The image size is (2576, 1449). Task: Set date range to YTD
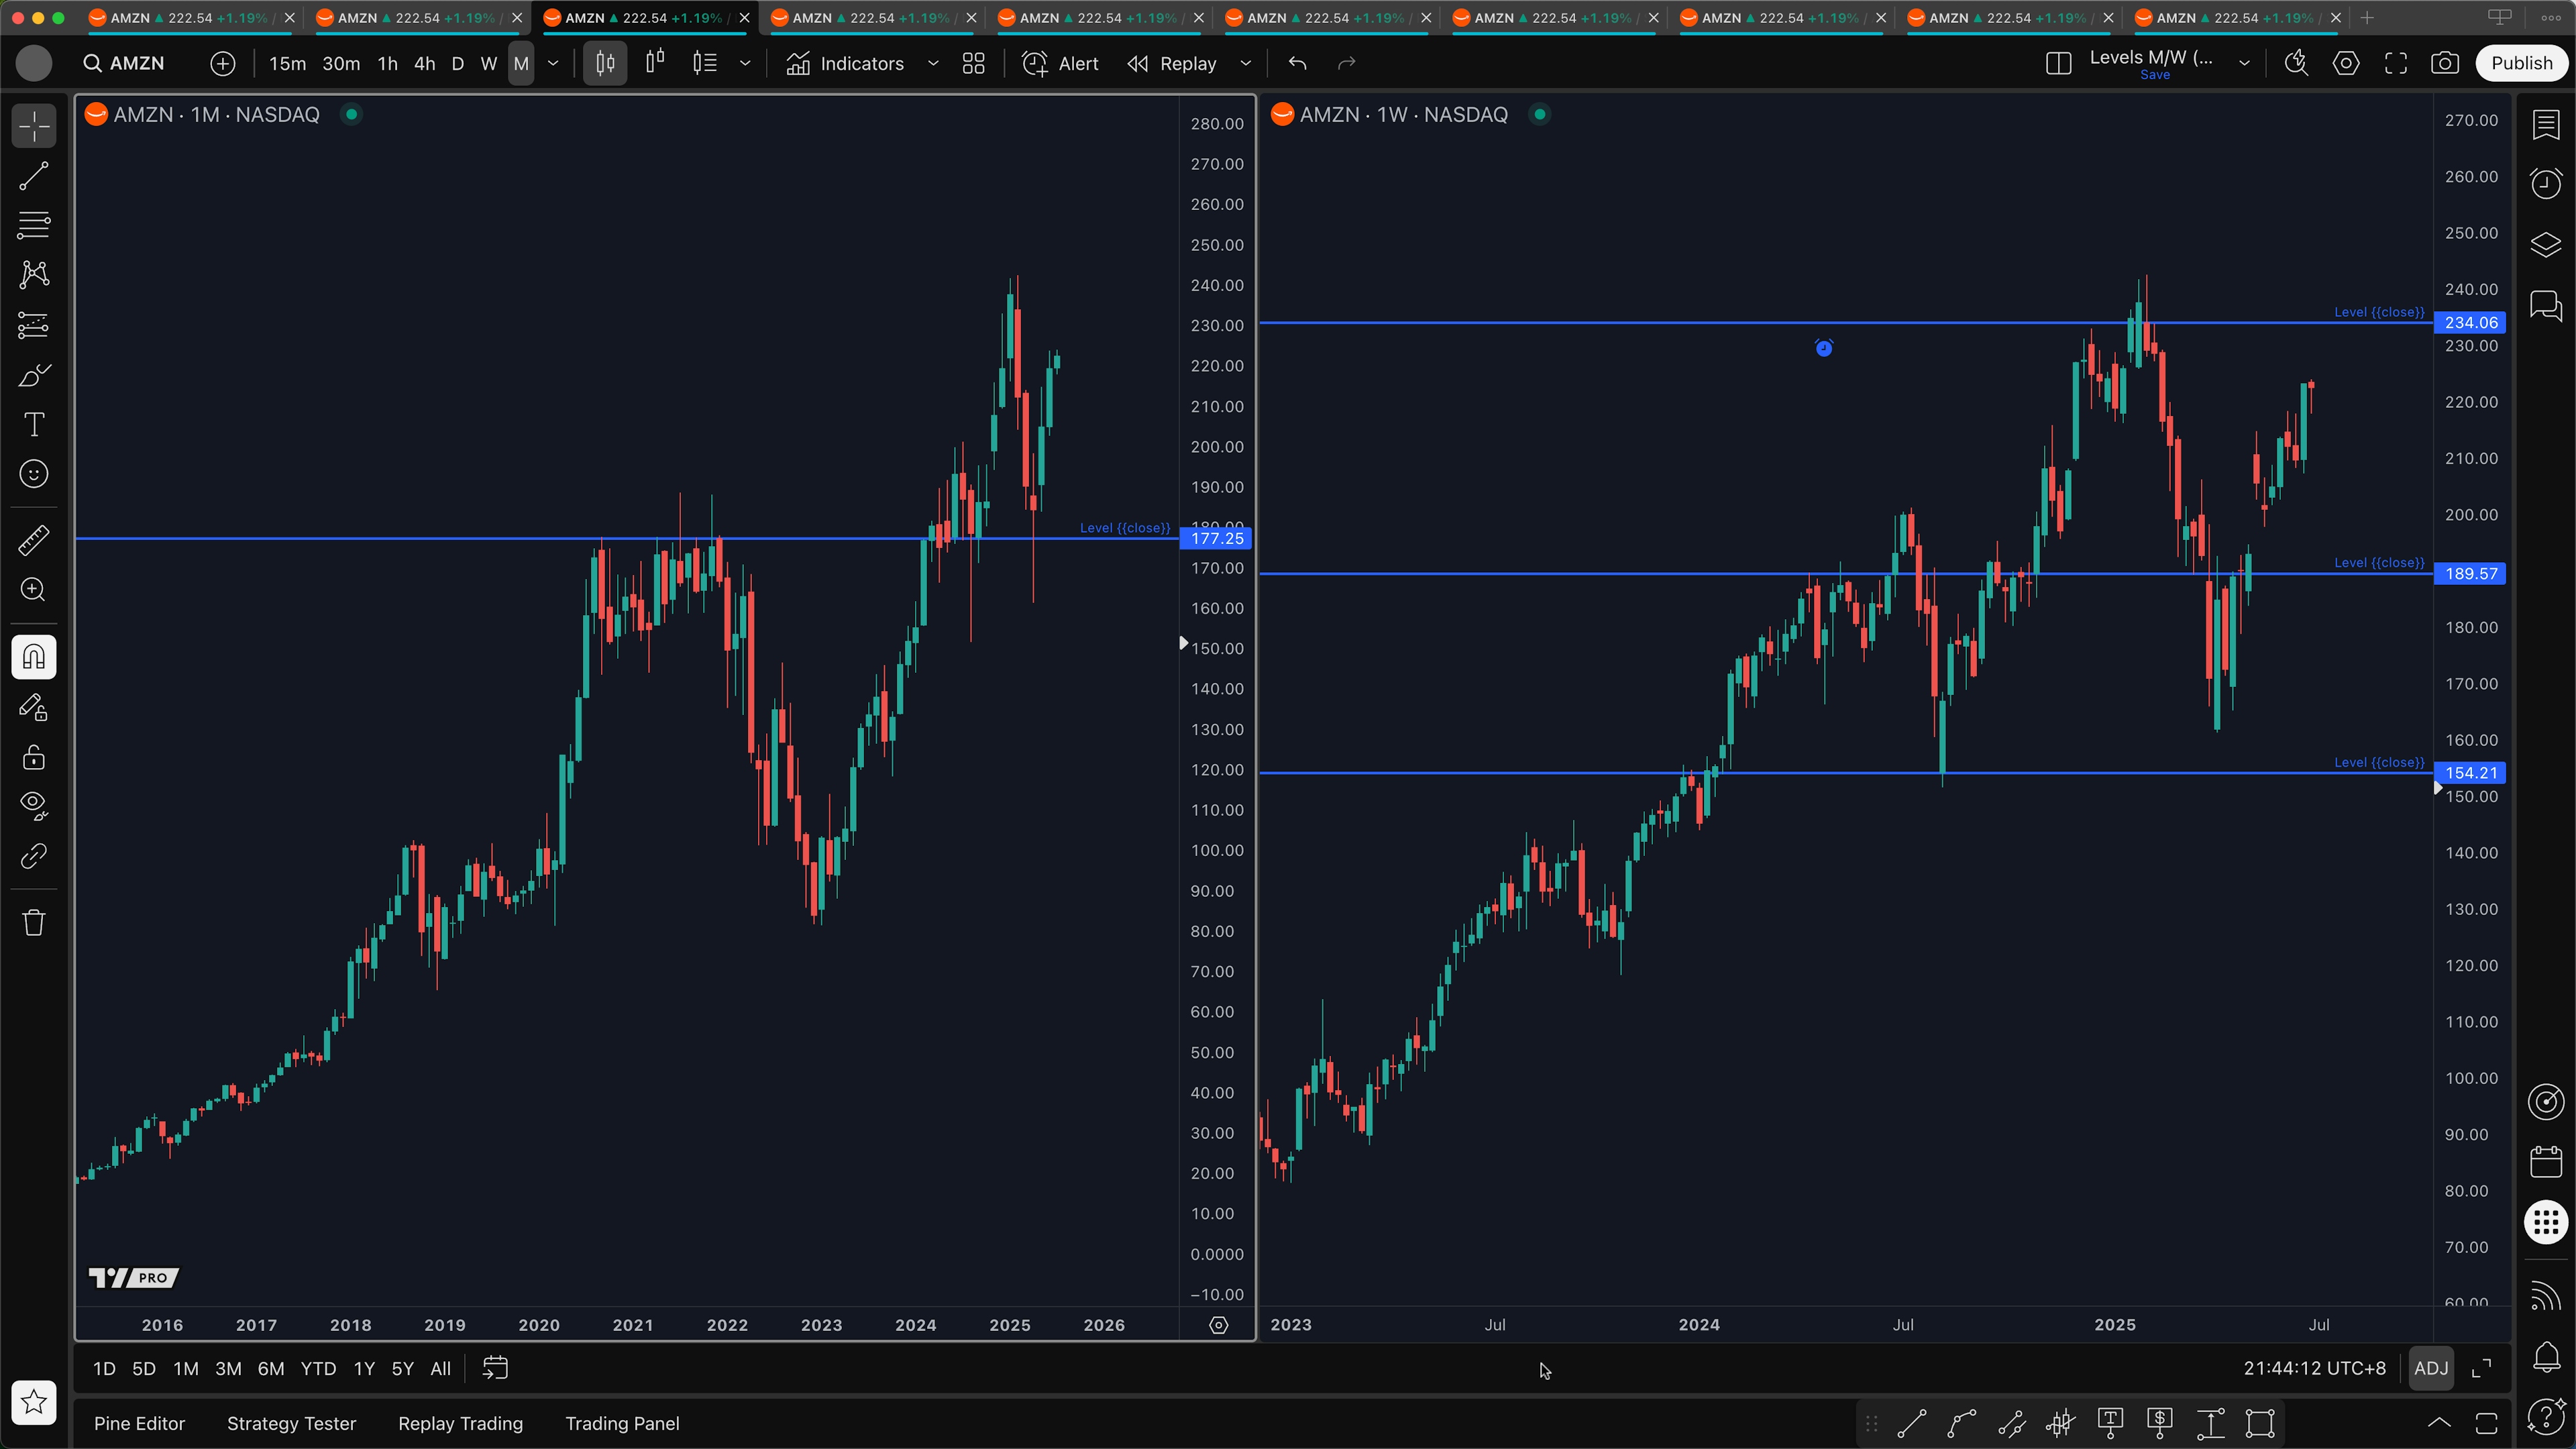click(318, 1368)
